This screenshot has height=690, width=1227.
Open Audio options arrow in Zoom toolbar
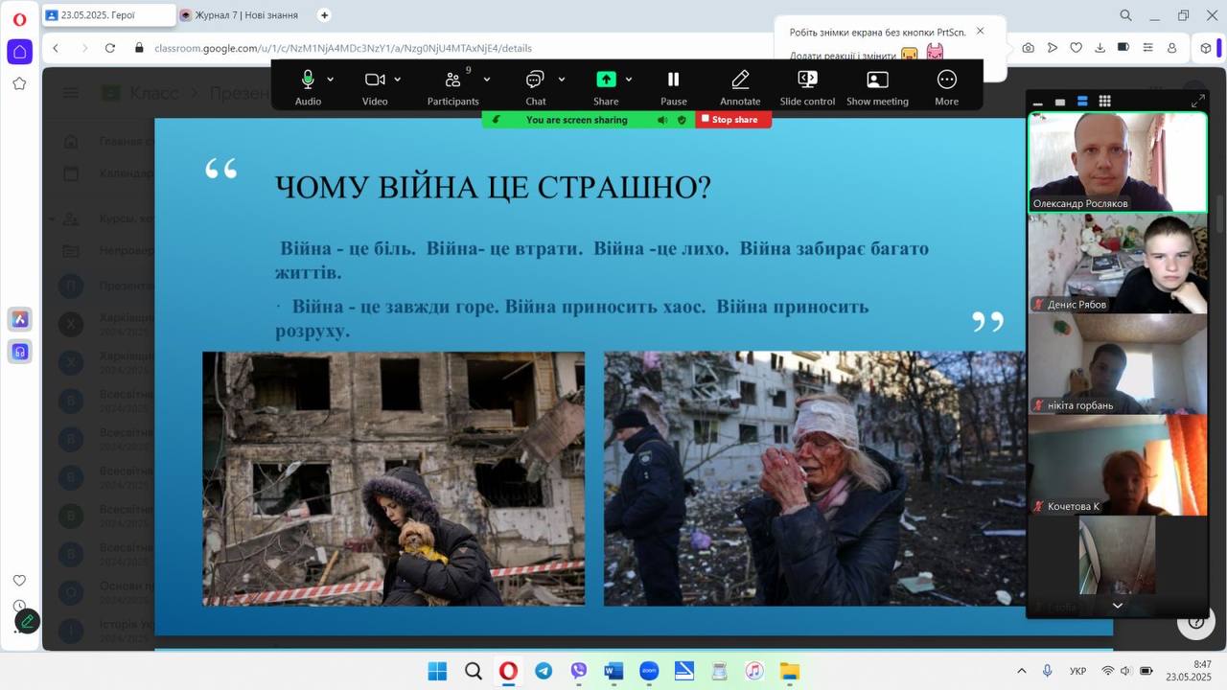(x=331, y=80)
